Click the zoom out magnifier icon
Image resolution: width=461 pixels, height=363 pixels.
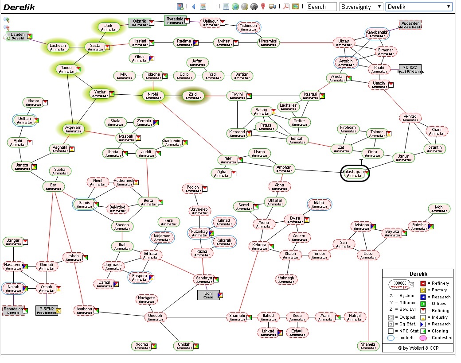tap(7, 27)
